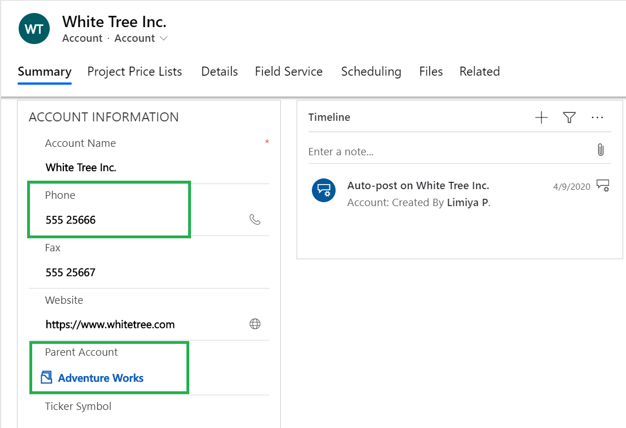Image resolution: width=626 pixels, height=428 pixels.
Task: Create a new timeline record with the plus icon
Action: 541,117
